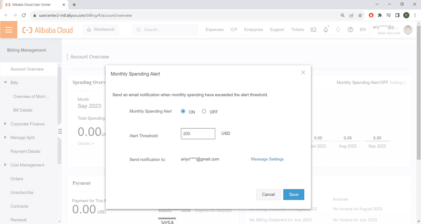Viewport: 421px width, 224px height.
Task: Click the user avatar picture
Action: pos(408,30)
